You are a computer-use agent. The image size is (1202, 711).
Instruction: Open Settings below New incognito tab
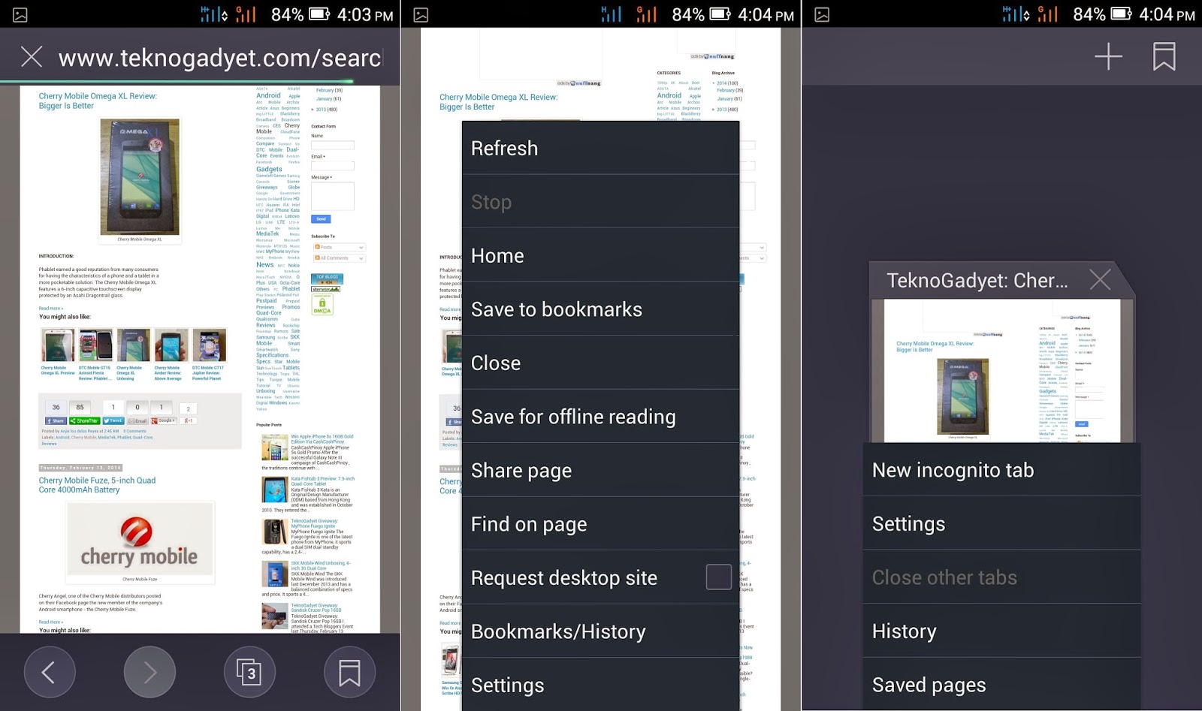point(1001,523)
